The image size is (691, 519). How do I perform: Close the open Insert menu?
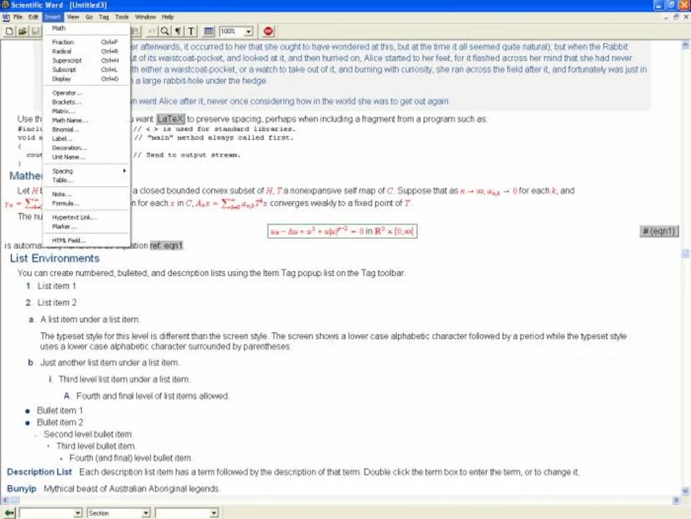(x=52, y=17)
